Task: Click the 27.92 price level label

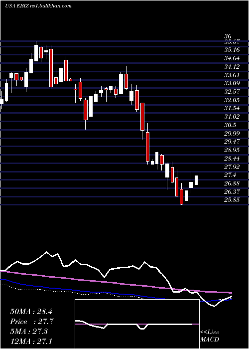Action: (232, 167)
